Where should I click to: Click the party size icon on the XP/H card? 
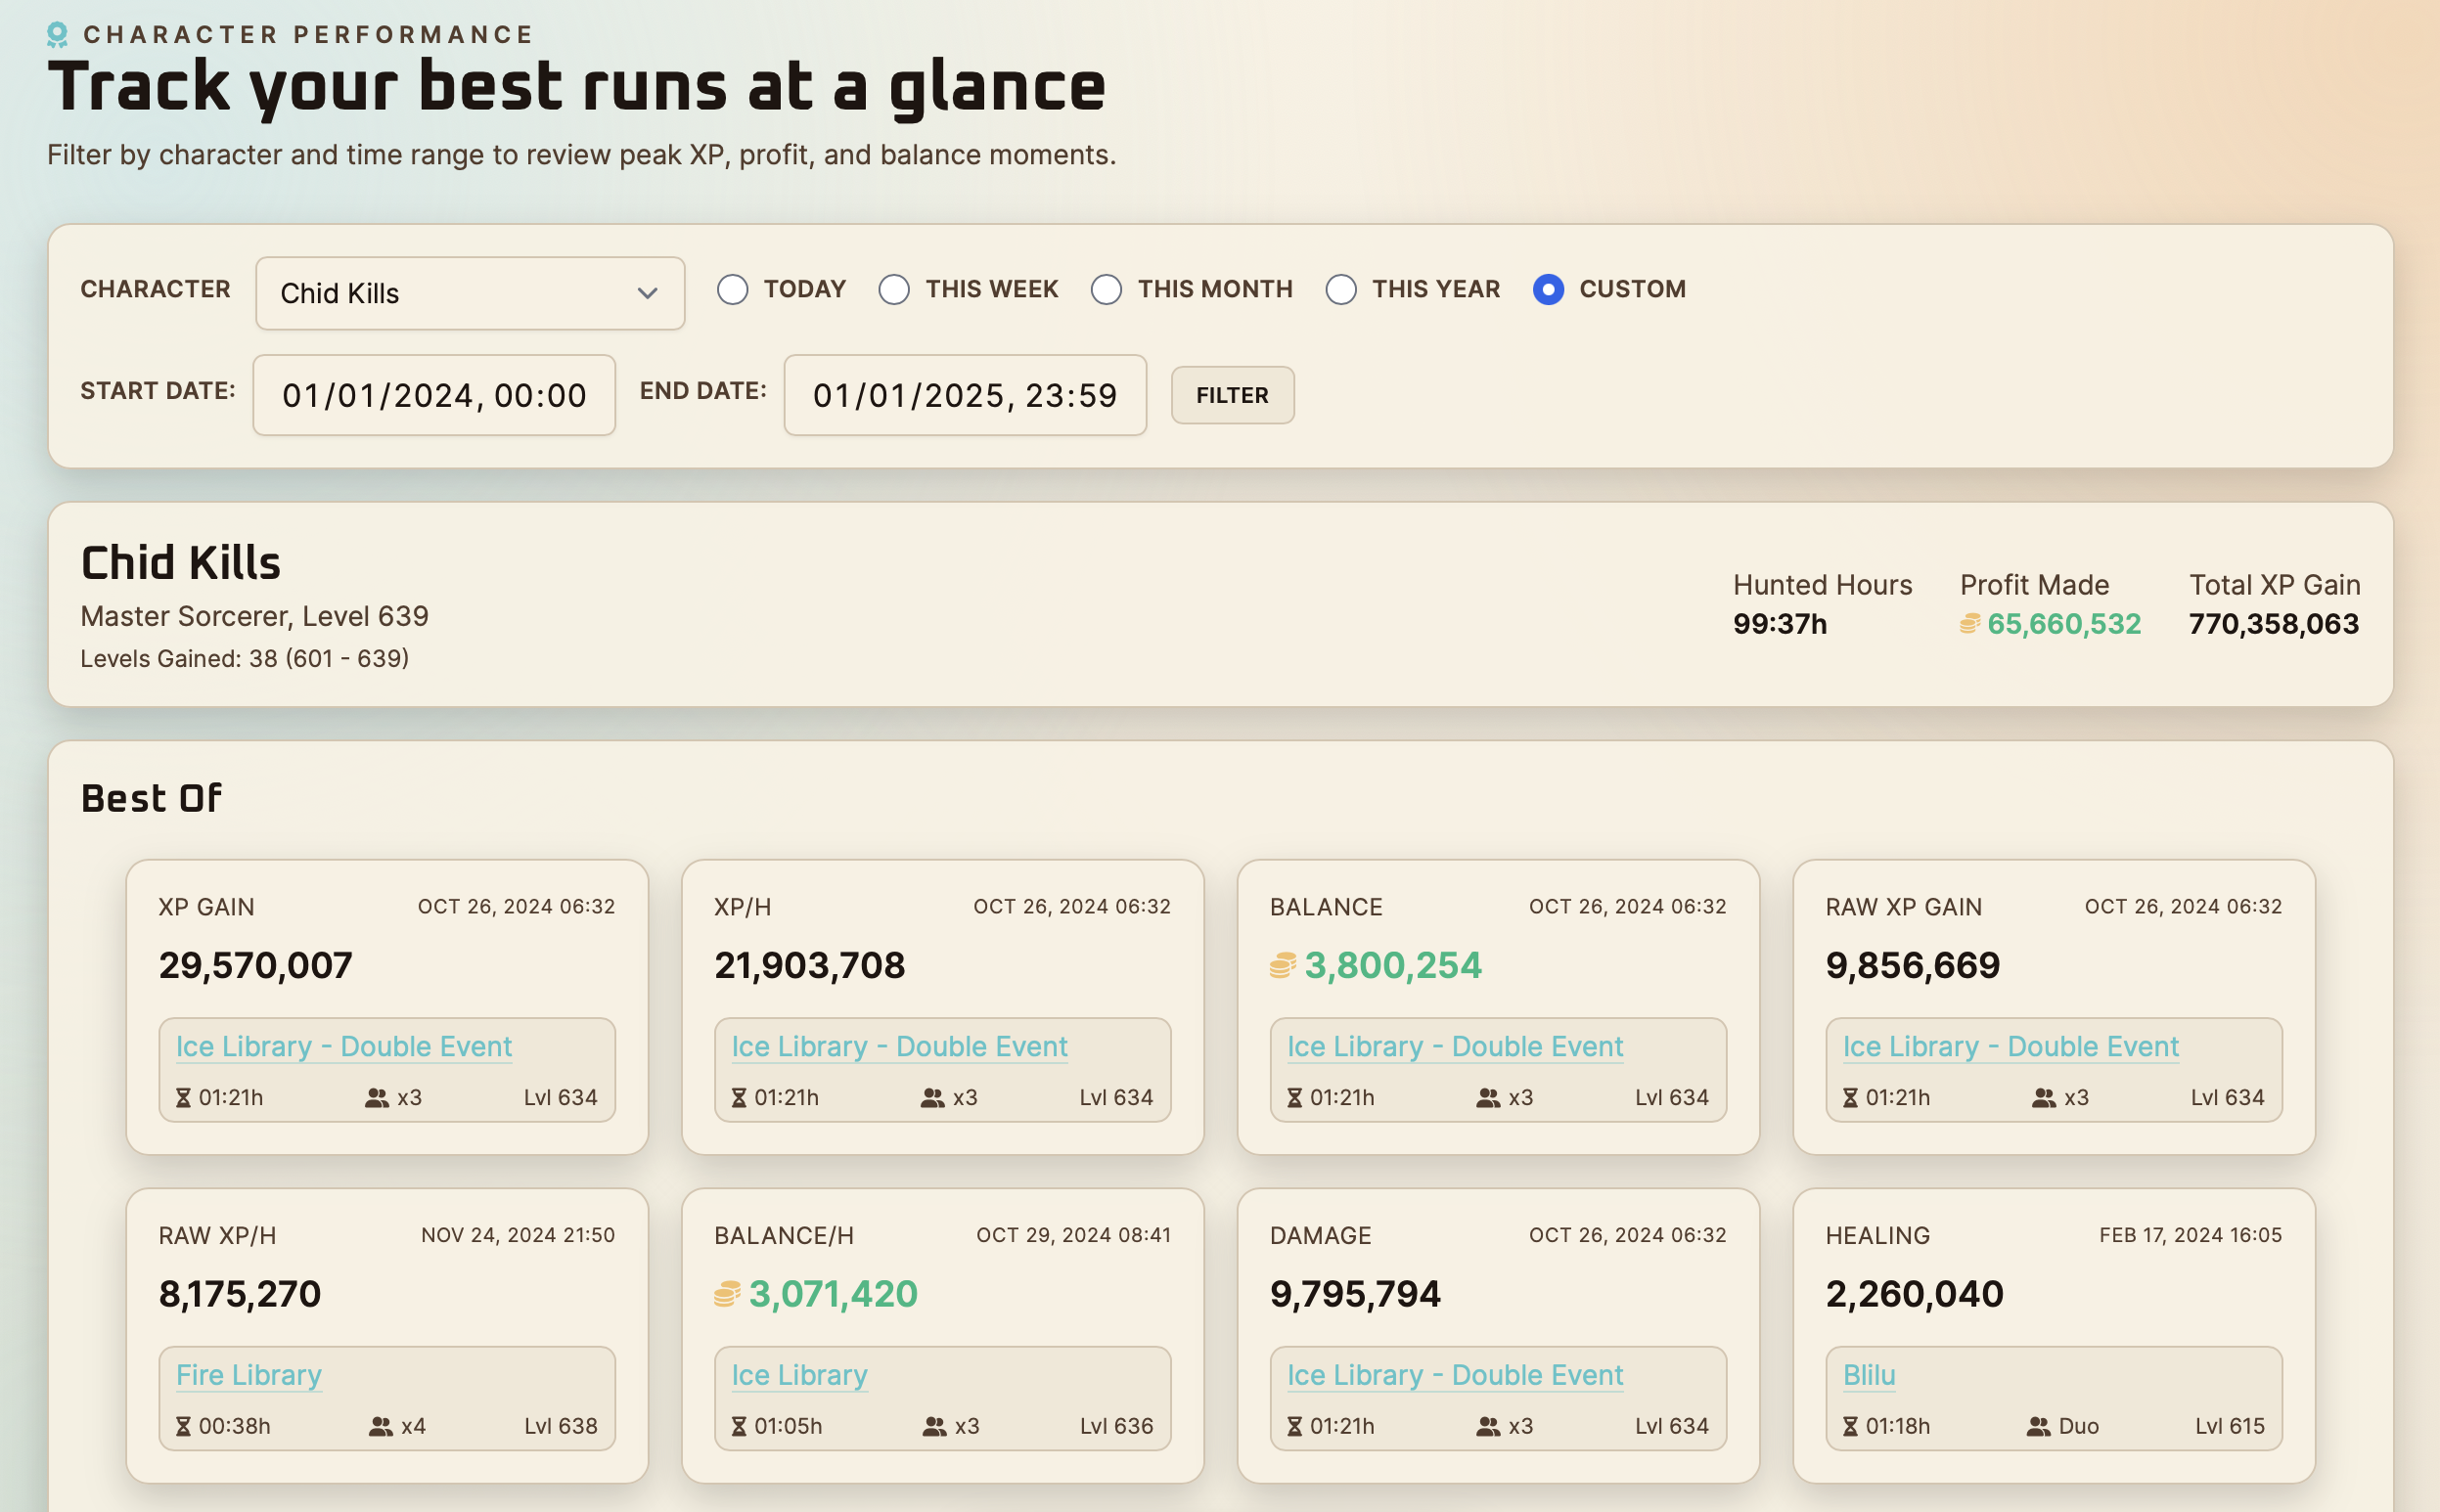(933, 1096)
